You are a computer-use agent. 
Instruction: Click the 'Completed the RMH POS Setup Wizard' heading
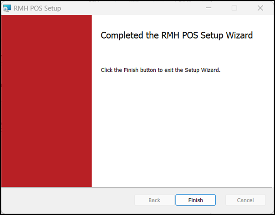point(177,35)
